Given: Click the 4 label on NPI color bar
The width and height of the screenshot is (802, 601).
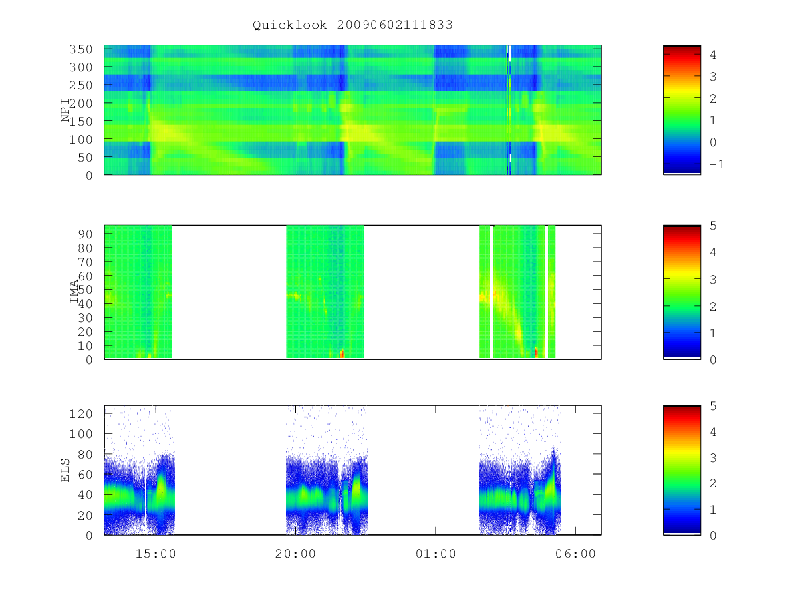Looking at the screenshot, I should click(x=713, y=55).
